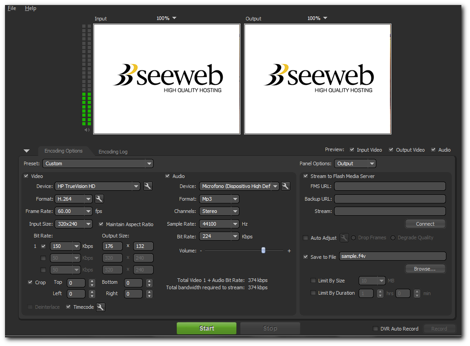Open audio Format Mp3 dropdown

[x=219, y=199]
